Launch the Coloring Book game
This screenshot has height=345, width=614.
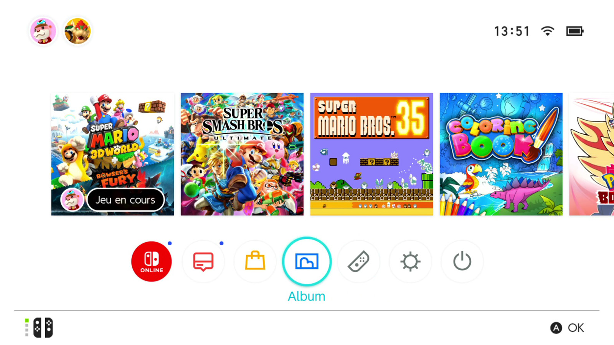tap(501, 154)
